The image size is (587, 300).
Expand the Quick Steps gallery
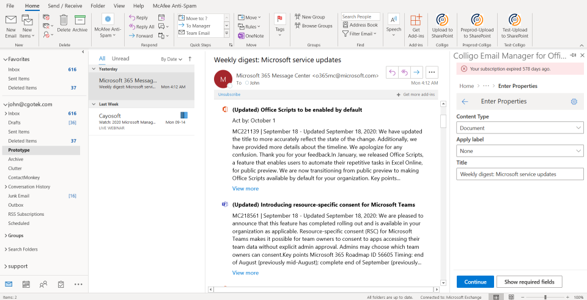point(227,34)
